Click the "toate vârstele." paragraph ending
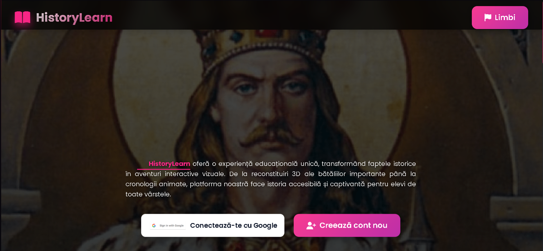Screen dimensions: 543x251 (x=148, y=194)
